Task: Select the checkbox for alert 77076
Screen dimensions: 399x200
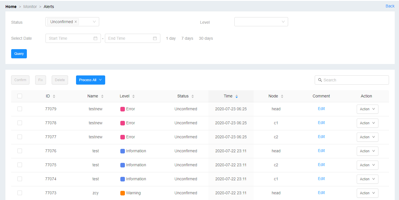Action: pos(20,151)
